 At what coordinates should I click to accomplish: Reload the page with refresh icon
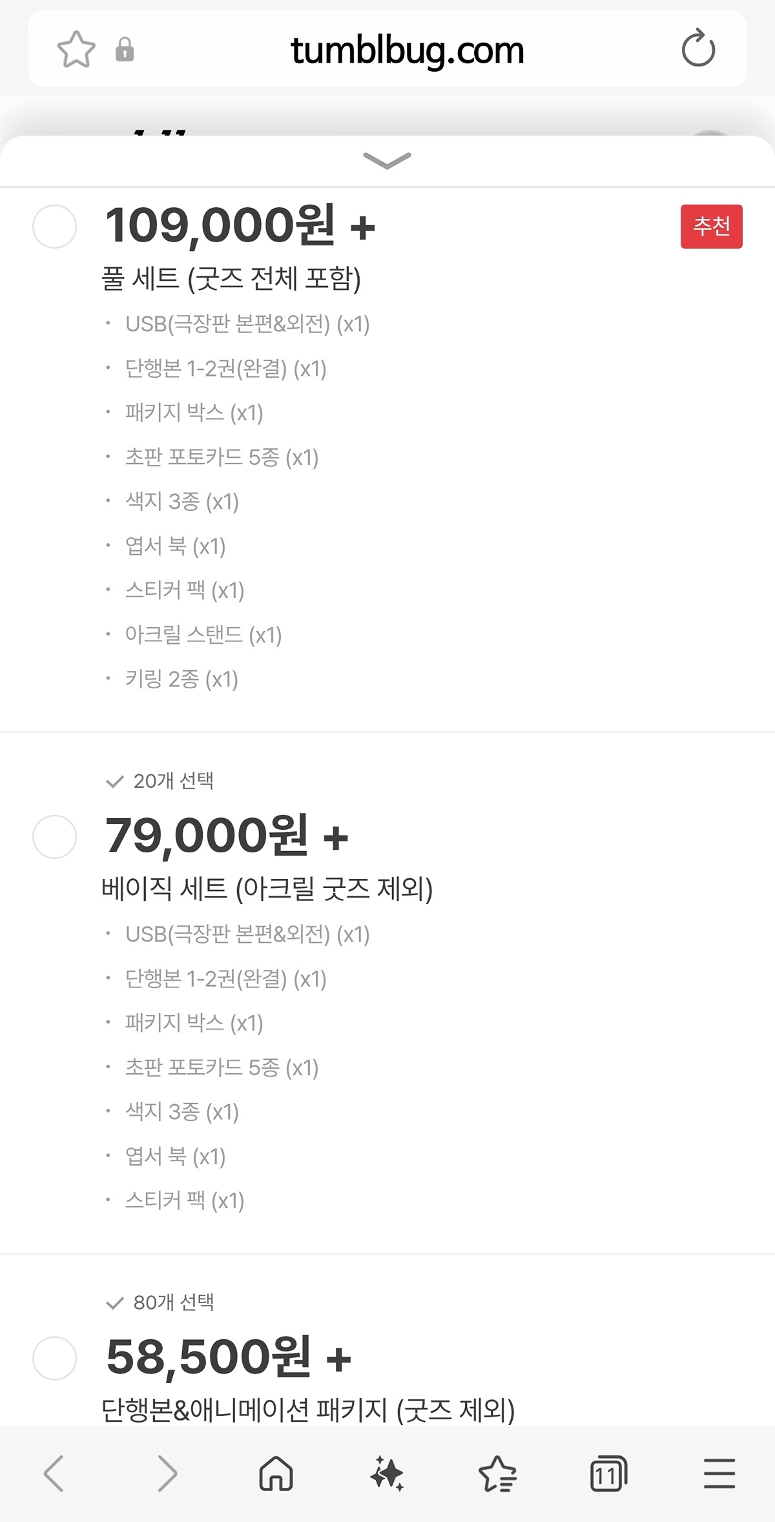(x=698, y=49)
